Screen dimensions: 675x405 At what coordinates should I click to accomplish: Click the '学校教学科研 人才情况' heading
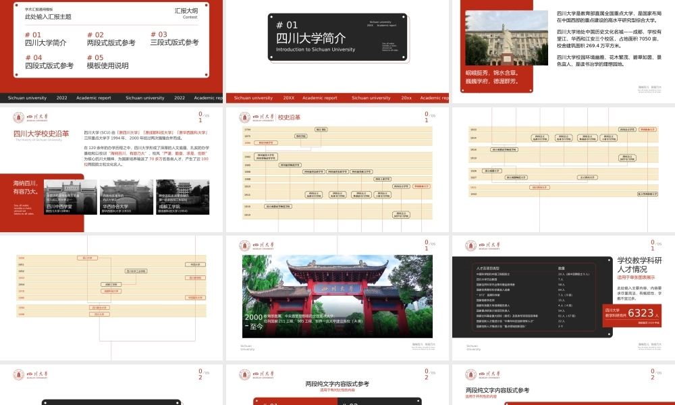[x=639, y=265]
